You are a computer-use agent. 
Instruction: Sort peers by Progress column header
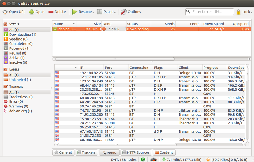pyautogui.click(x=215, y=68)
